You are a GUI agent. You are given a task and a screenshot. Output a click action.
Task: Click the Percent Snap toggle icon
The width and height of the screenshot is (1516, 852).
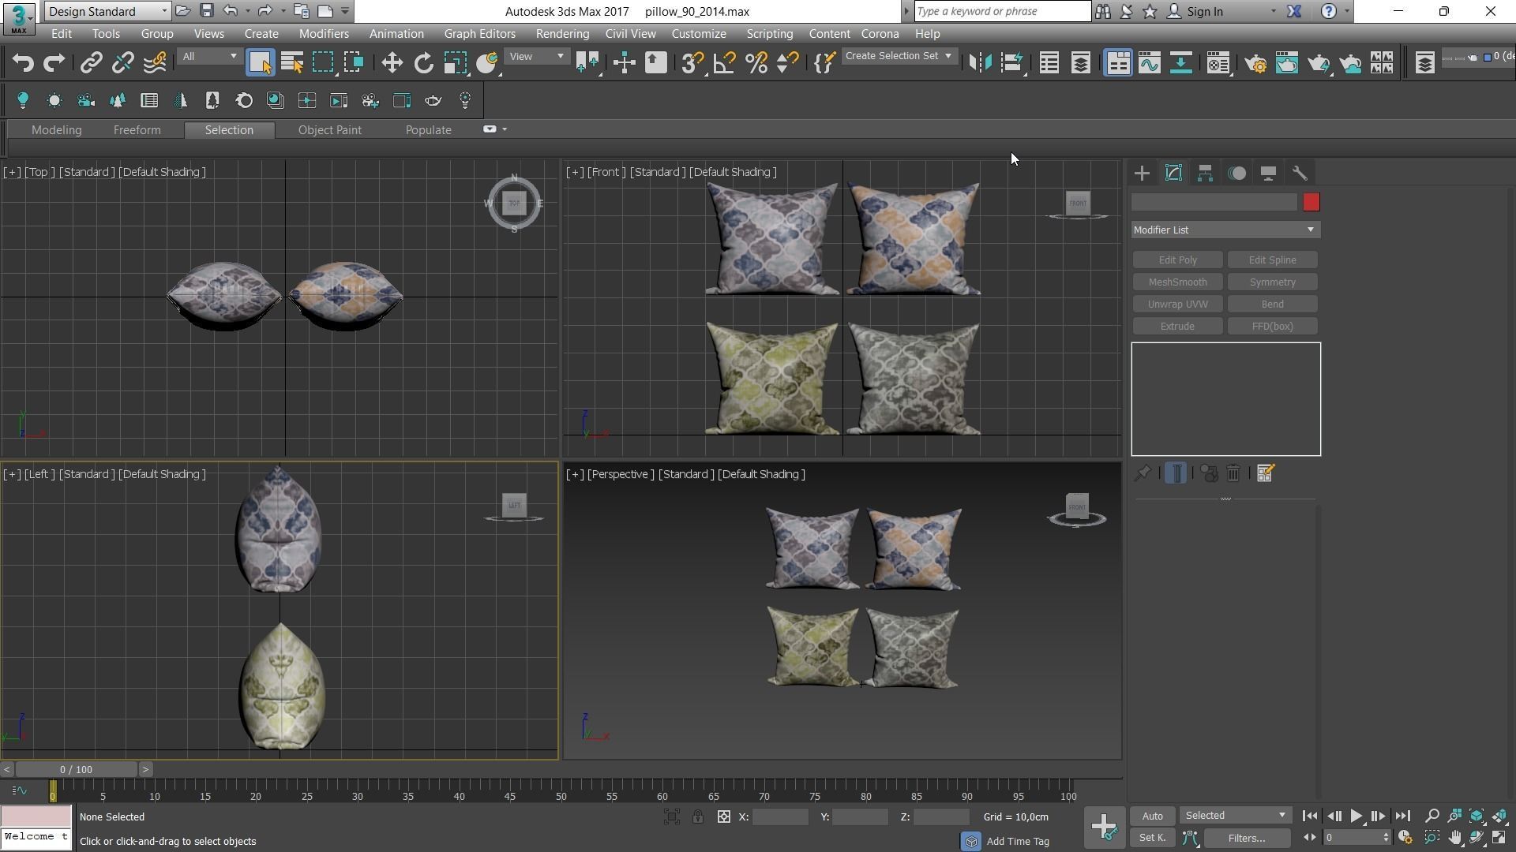756,63
